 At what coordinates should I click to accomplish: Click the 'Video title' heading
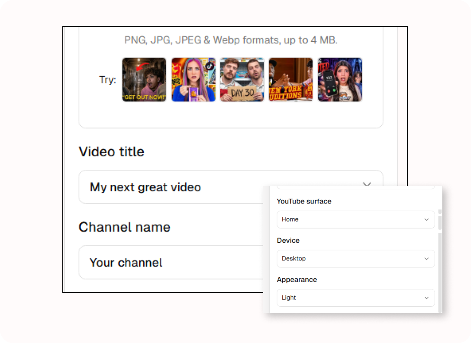pyautogui.click(x=111, y=152)
